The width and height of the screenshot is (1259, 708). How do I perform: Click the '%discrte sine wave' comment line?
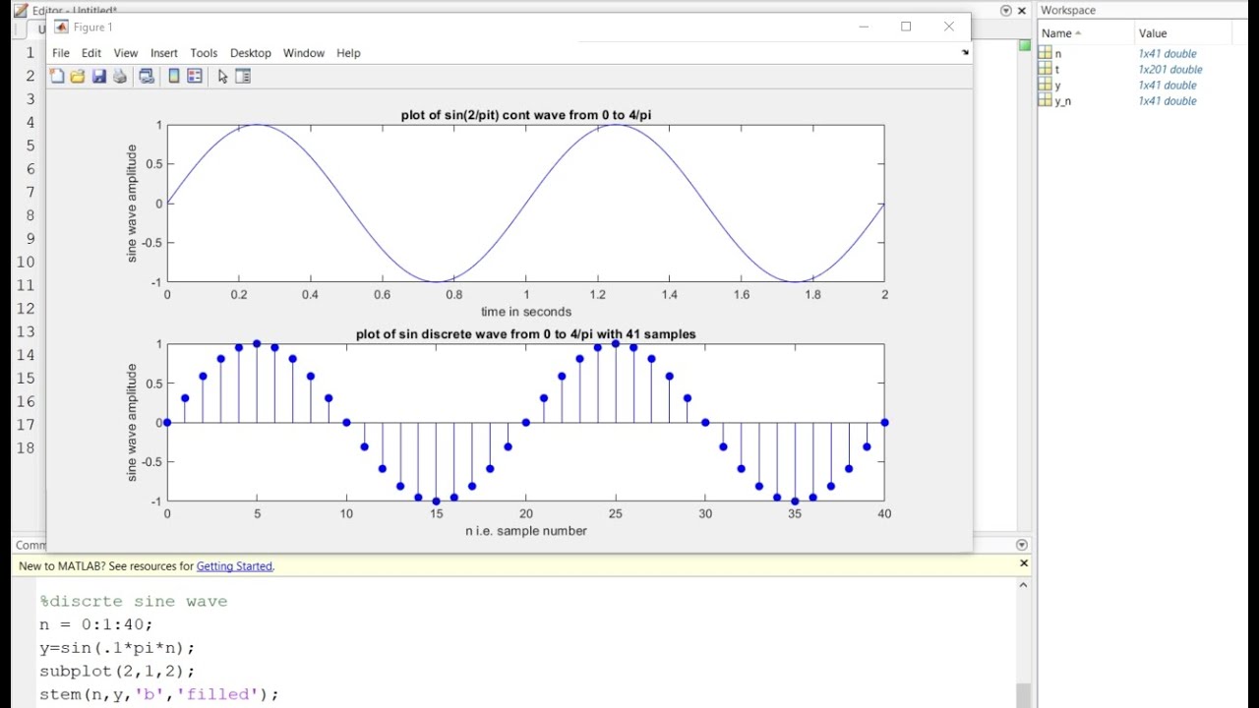(134, 601)
